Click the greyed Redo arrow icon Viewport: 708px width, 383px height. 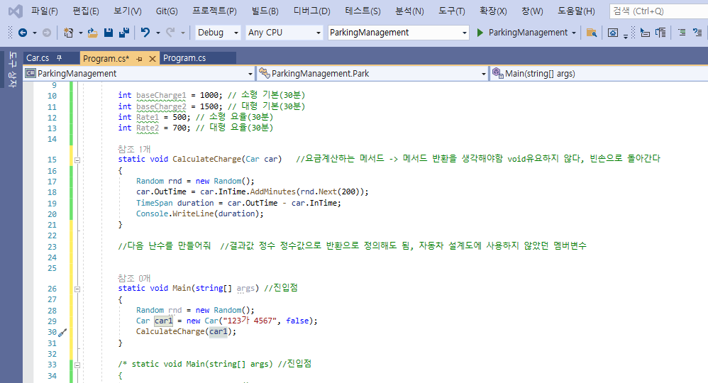click(170, 33)
